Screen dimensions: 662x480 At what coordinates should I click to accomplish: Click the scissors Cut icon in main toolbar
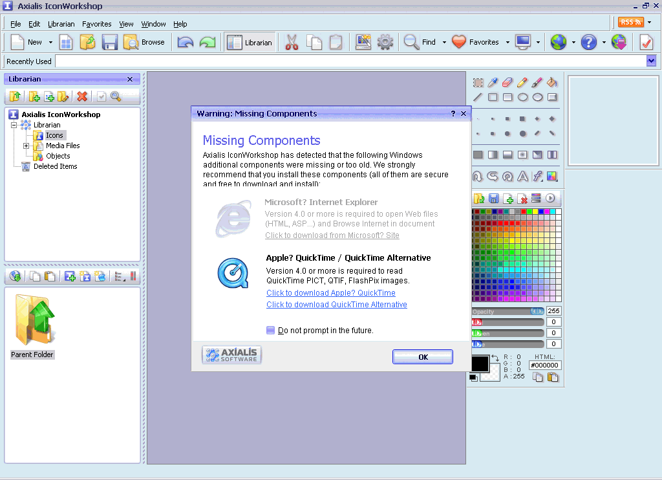tap(292, 42)
